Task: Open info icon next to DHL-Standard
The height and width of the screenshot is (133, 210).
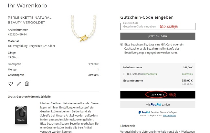Action: [124, 74]
